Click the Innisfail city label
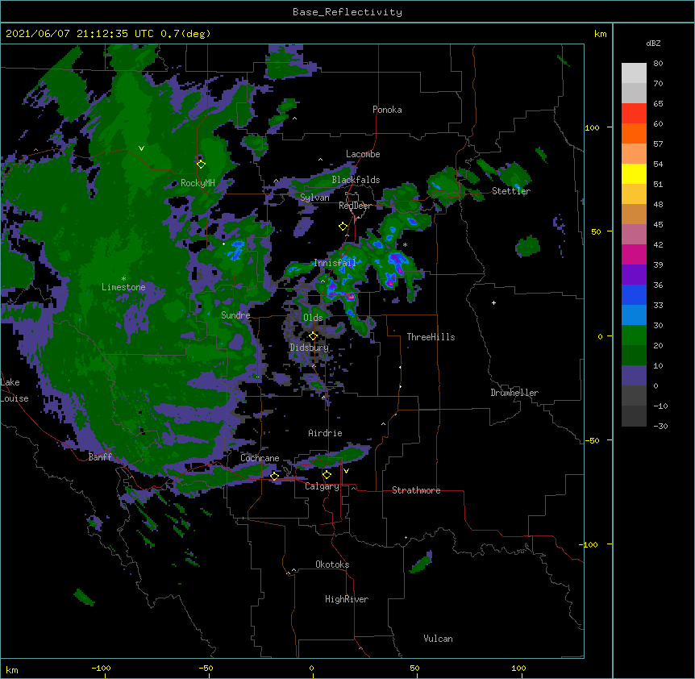The height and width of the screenshot is (679, 695). (x=335, y=263)
